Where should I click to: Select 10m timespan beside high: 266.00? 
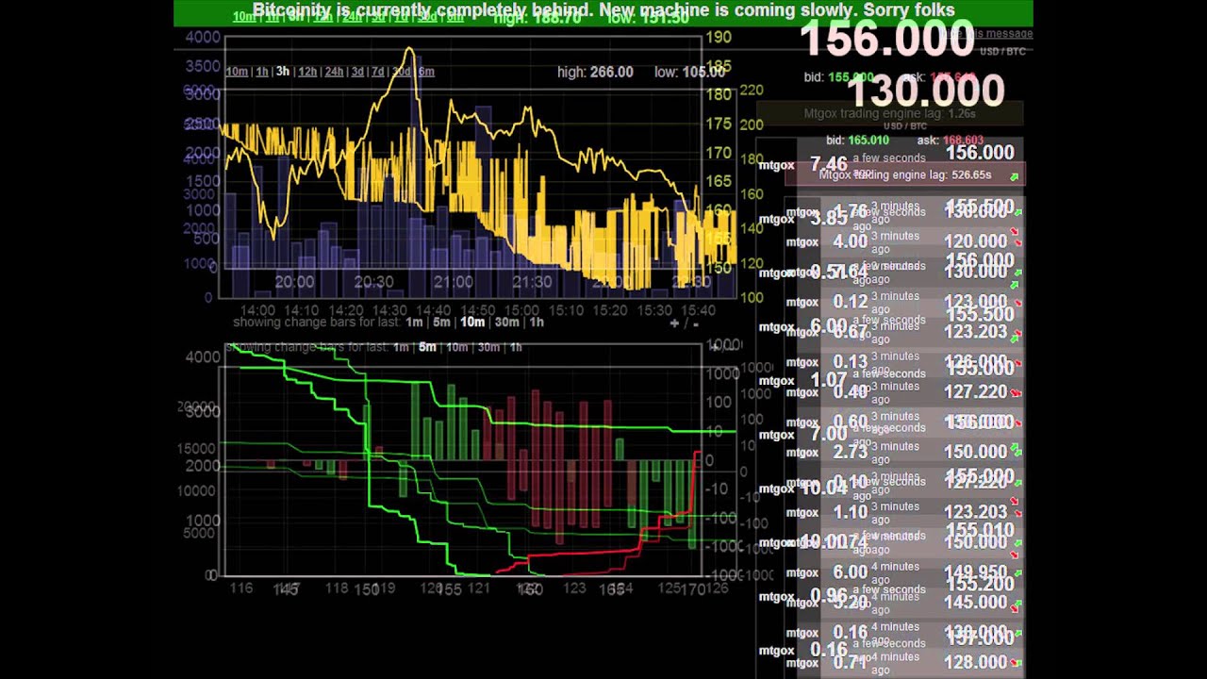click(x=237, y=72)
